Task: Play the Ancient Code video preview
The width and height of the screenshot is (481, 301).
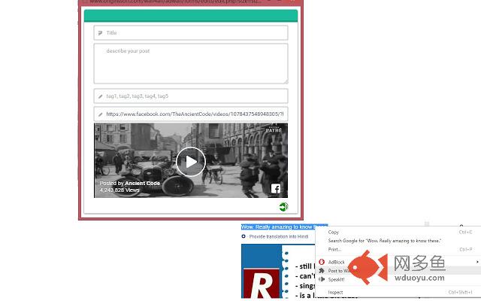Action: [190, 162]
